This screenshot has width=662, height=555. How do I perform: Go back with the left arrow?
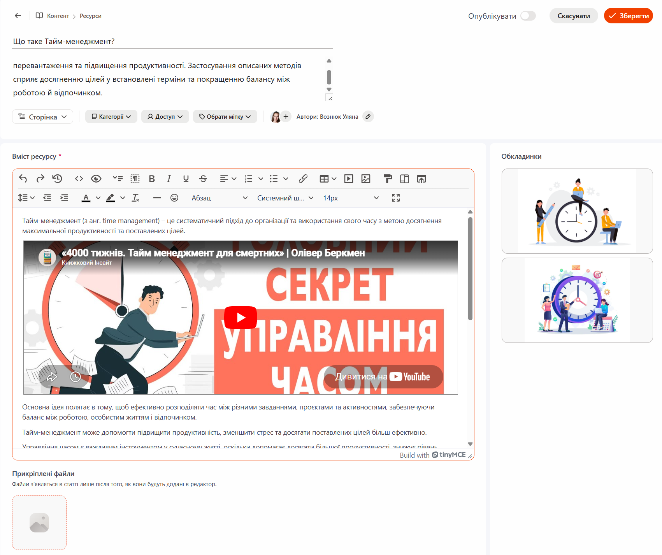(x=18, y=16)
